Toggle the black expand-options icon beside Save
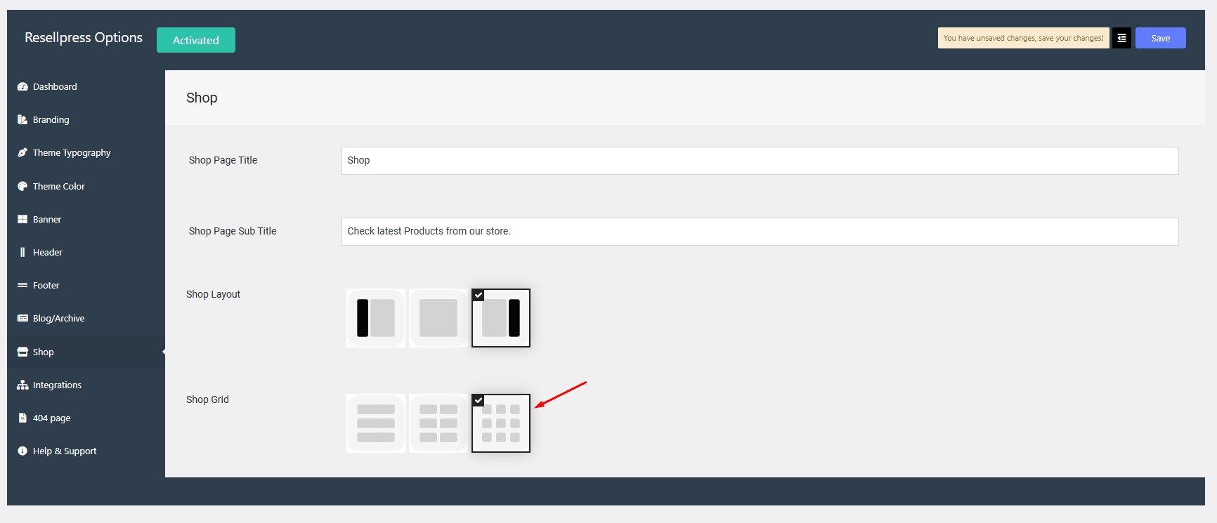Image resolution: width=1217 pixels, height=523 pixels. pyautogui.click(x=1121, y=38)
